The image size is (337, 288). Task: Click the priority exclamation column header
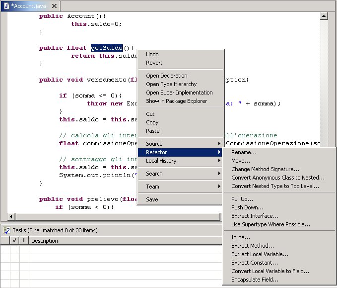(x=24, y=240)
